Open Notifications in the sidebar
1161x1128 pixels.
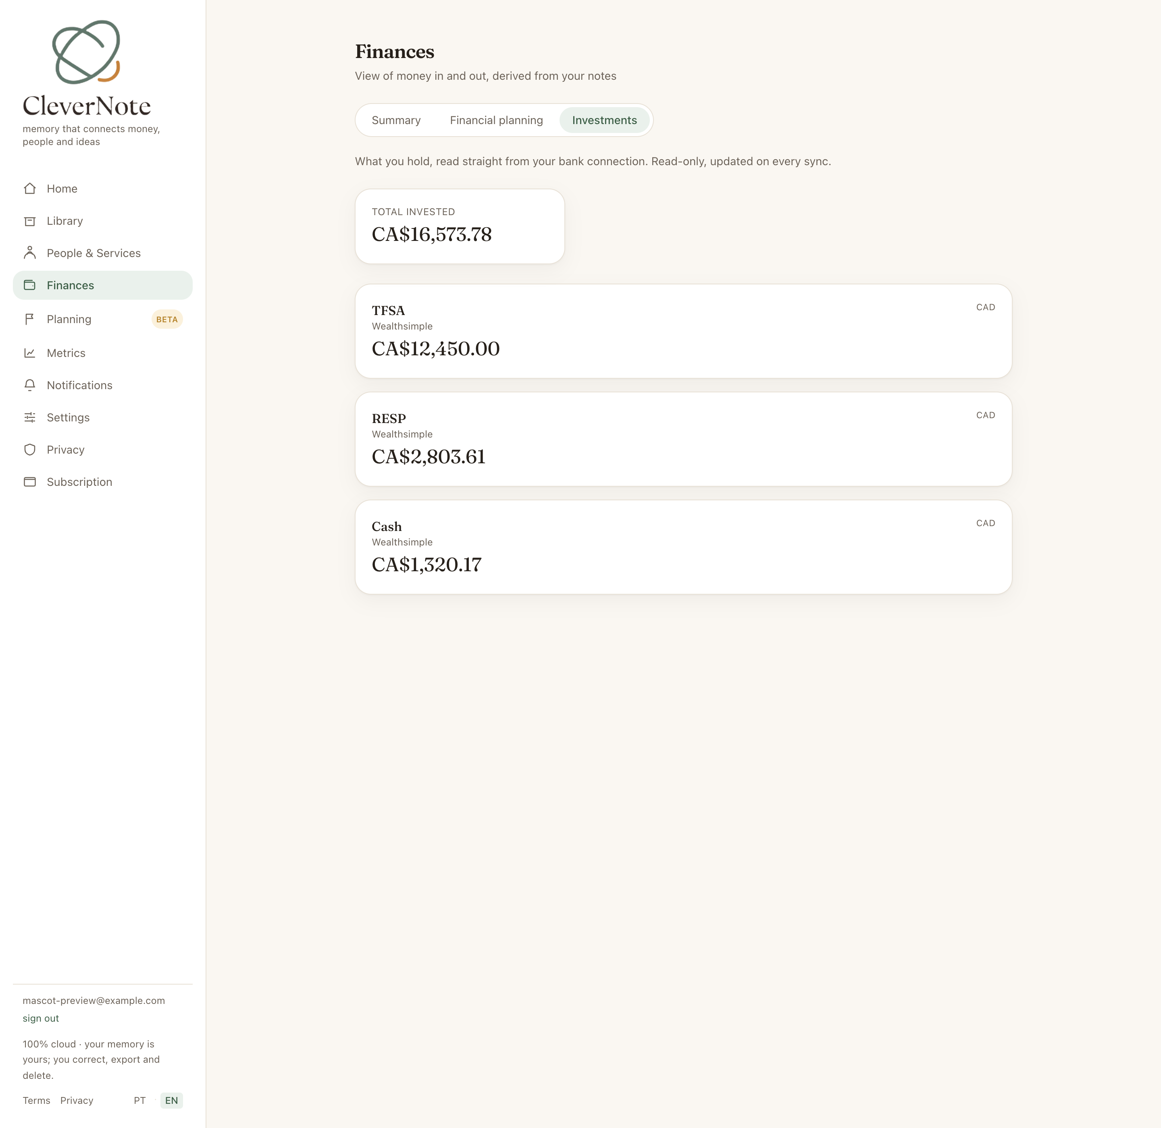[102, 385]
